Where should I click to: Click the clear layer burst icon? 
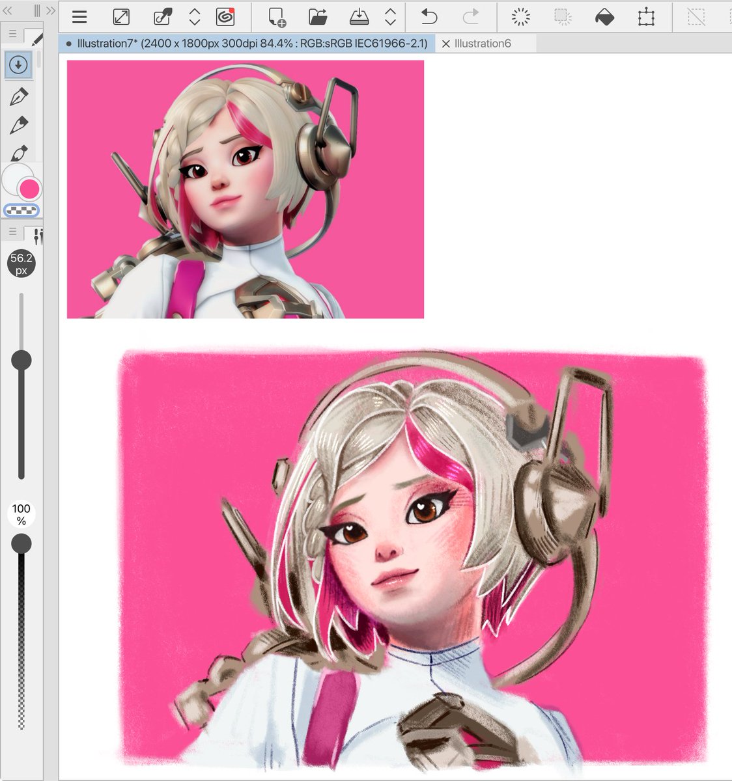(x=521, y=17)
